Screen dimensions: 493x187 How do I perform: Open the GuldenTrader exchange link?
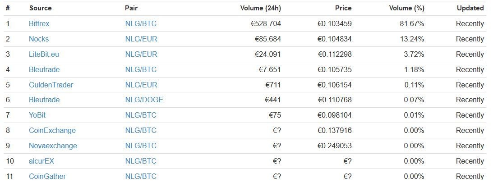coord(51,85)
